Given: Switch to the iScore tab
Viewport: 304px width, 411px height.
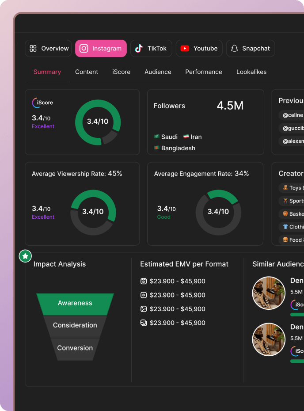Looking at the screenshot, I should click(x=122, y=72).
